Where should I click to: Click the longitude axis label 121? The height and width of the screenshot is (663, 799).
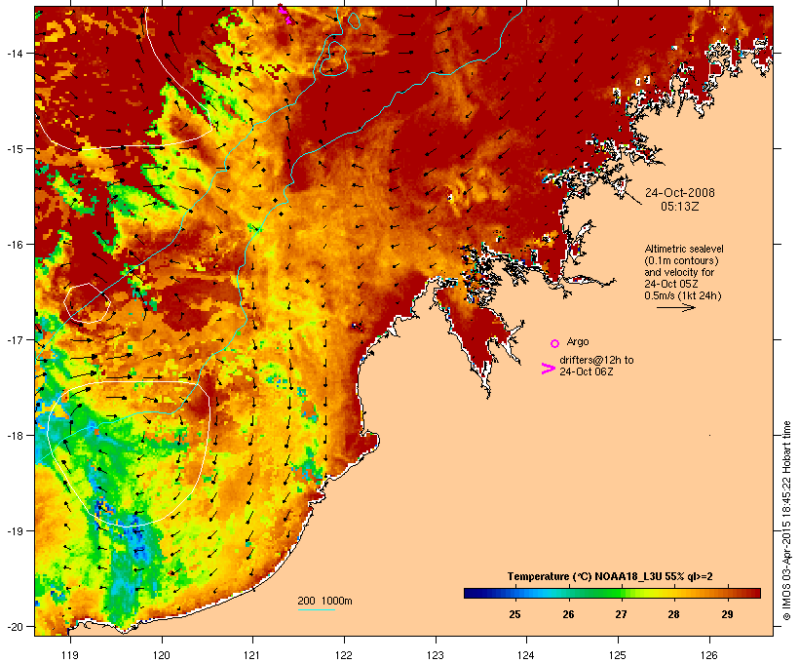(x=252, y=655)
